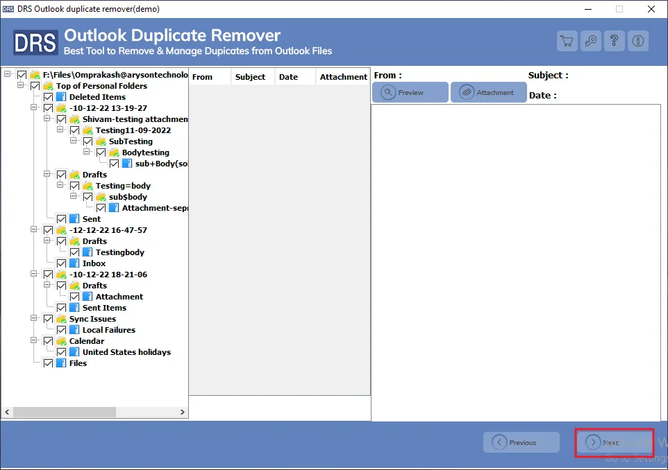Collapse the Bodytesting node
The width and height of the screenshot is (668, 470).
coord(87,151)
